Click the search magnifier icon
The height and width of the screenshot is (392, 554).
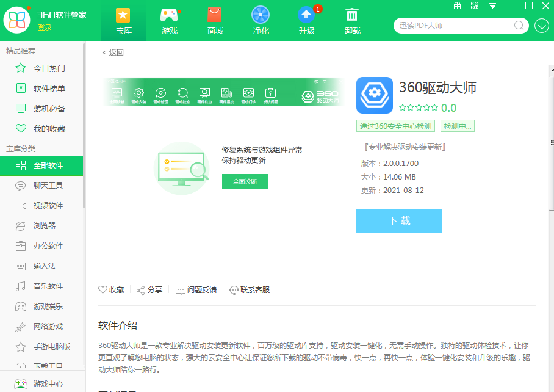click(519, 26)
